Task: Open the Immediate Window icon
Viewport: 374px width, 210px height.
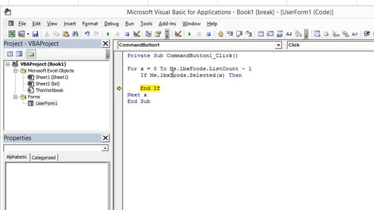Action: coord(270,34)
